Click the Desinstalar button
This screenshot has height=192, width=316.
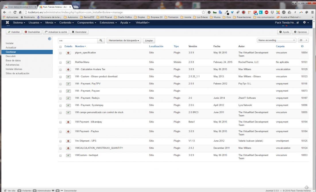tap(79, 32)
